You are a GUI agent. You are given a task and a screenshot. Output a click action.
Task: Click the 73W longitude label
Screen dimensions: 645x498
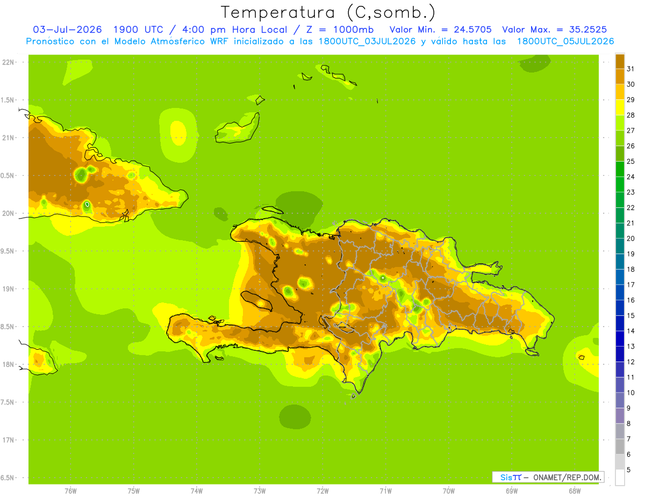260,491
